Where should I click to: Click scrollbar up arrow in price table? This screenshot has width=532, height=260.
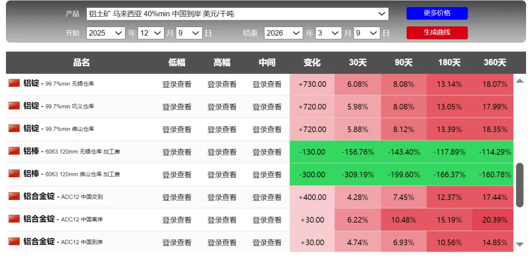520,81
